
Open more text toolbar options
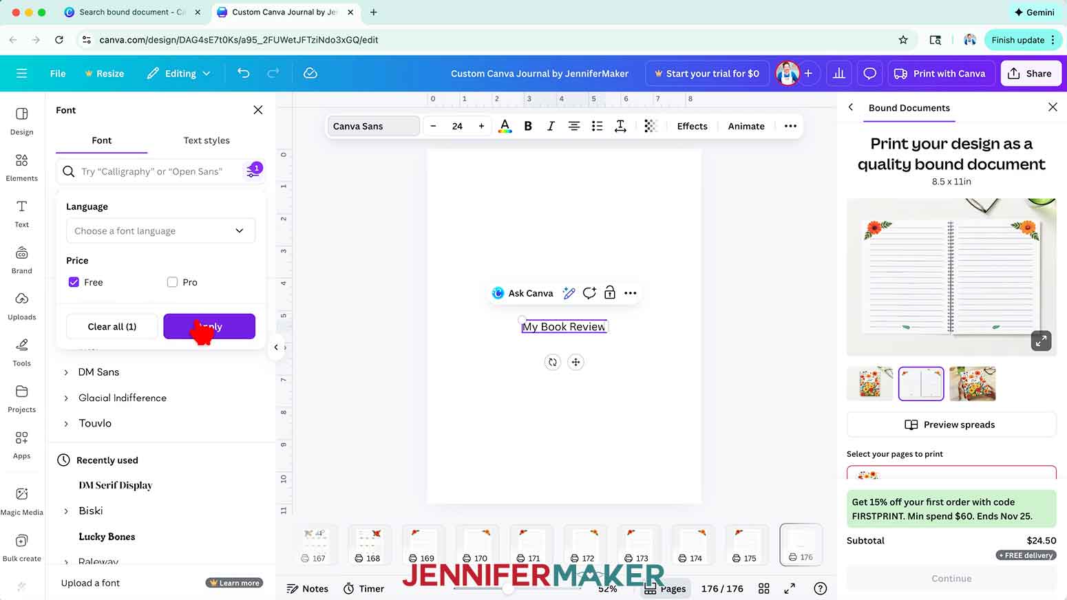(x=790, y=126)
